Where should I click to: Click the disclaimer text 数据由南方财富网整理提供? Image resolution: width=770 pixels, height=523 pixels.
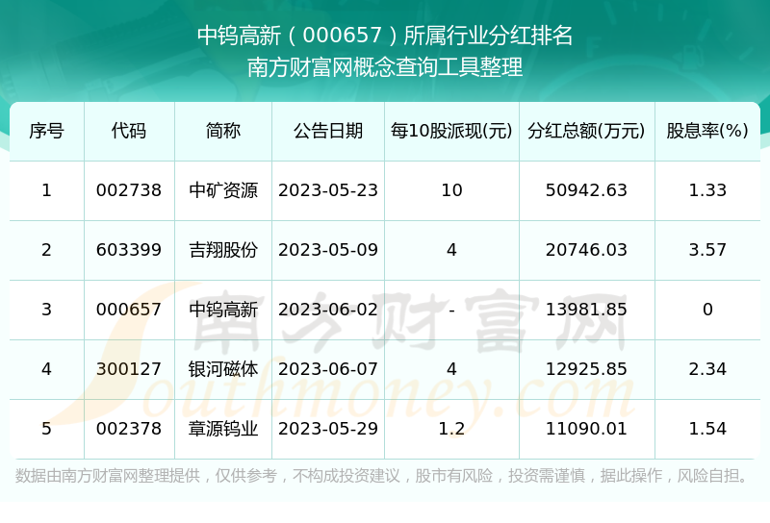click(108, 475)
